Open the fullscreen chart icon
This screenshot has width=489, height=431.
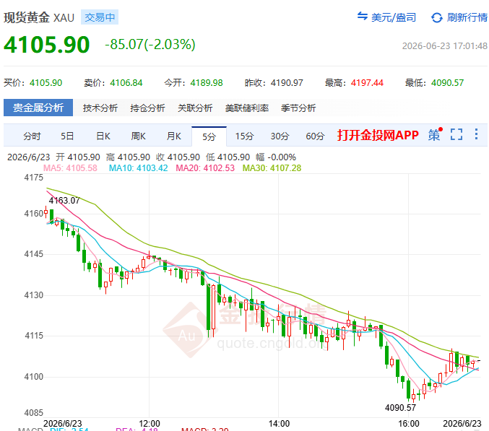(x=456, y=134)
